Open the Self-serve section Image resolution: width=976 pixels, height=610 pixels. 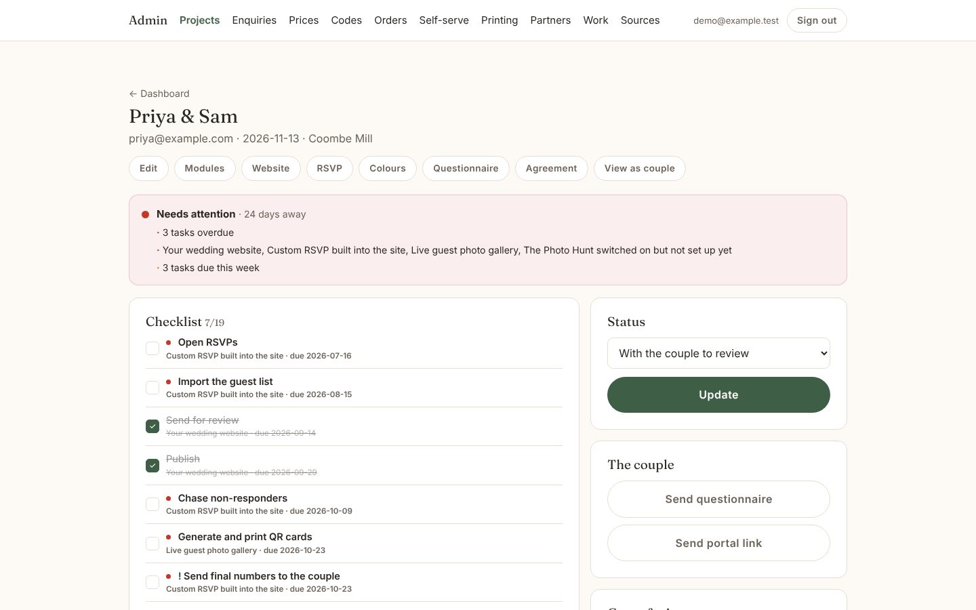[444, 20]
